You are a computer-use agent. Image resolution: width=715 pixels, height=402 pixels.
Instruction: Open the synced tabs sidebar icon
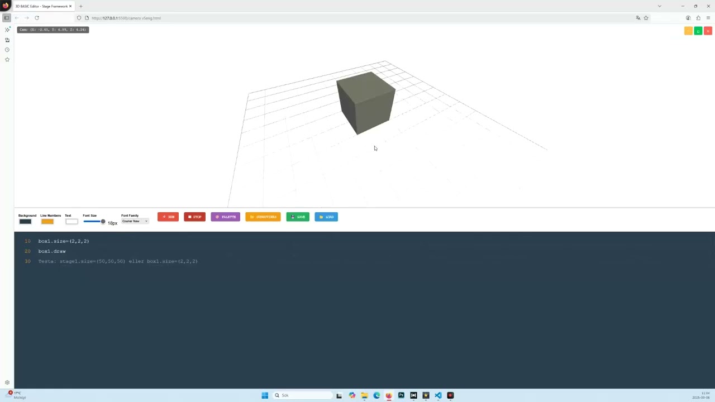point(7,40)
